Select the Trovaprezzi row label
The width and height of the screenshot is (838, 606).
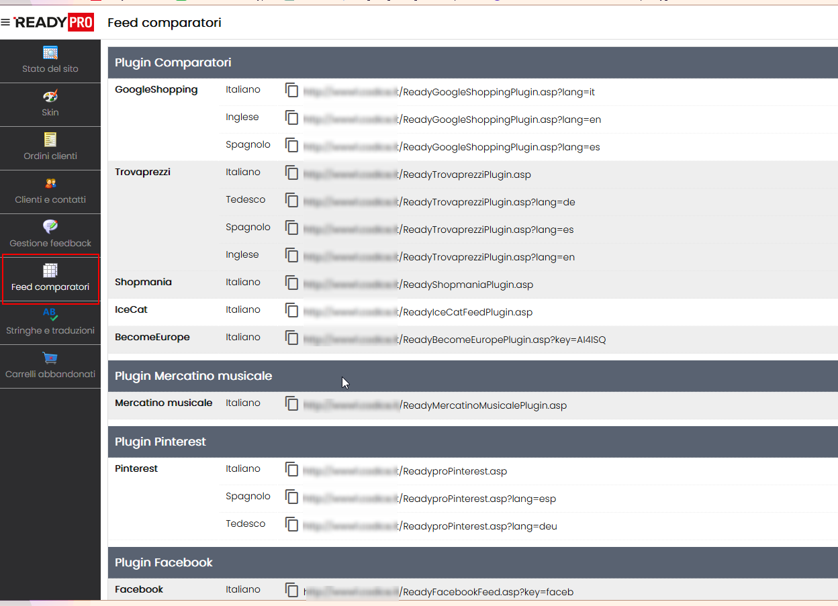(142, 172)
